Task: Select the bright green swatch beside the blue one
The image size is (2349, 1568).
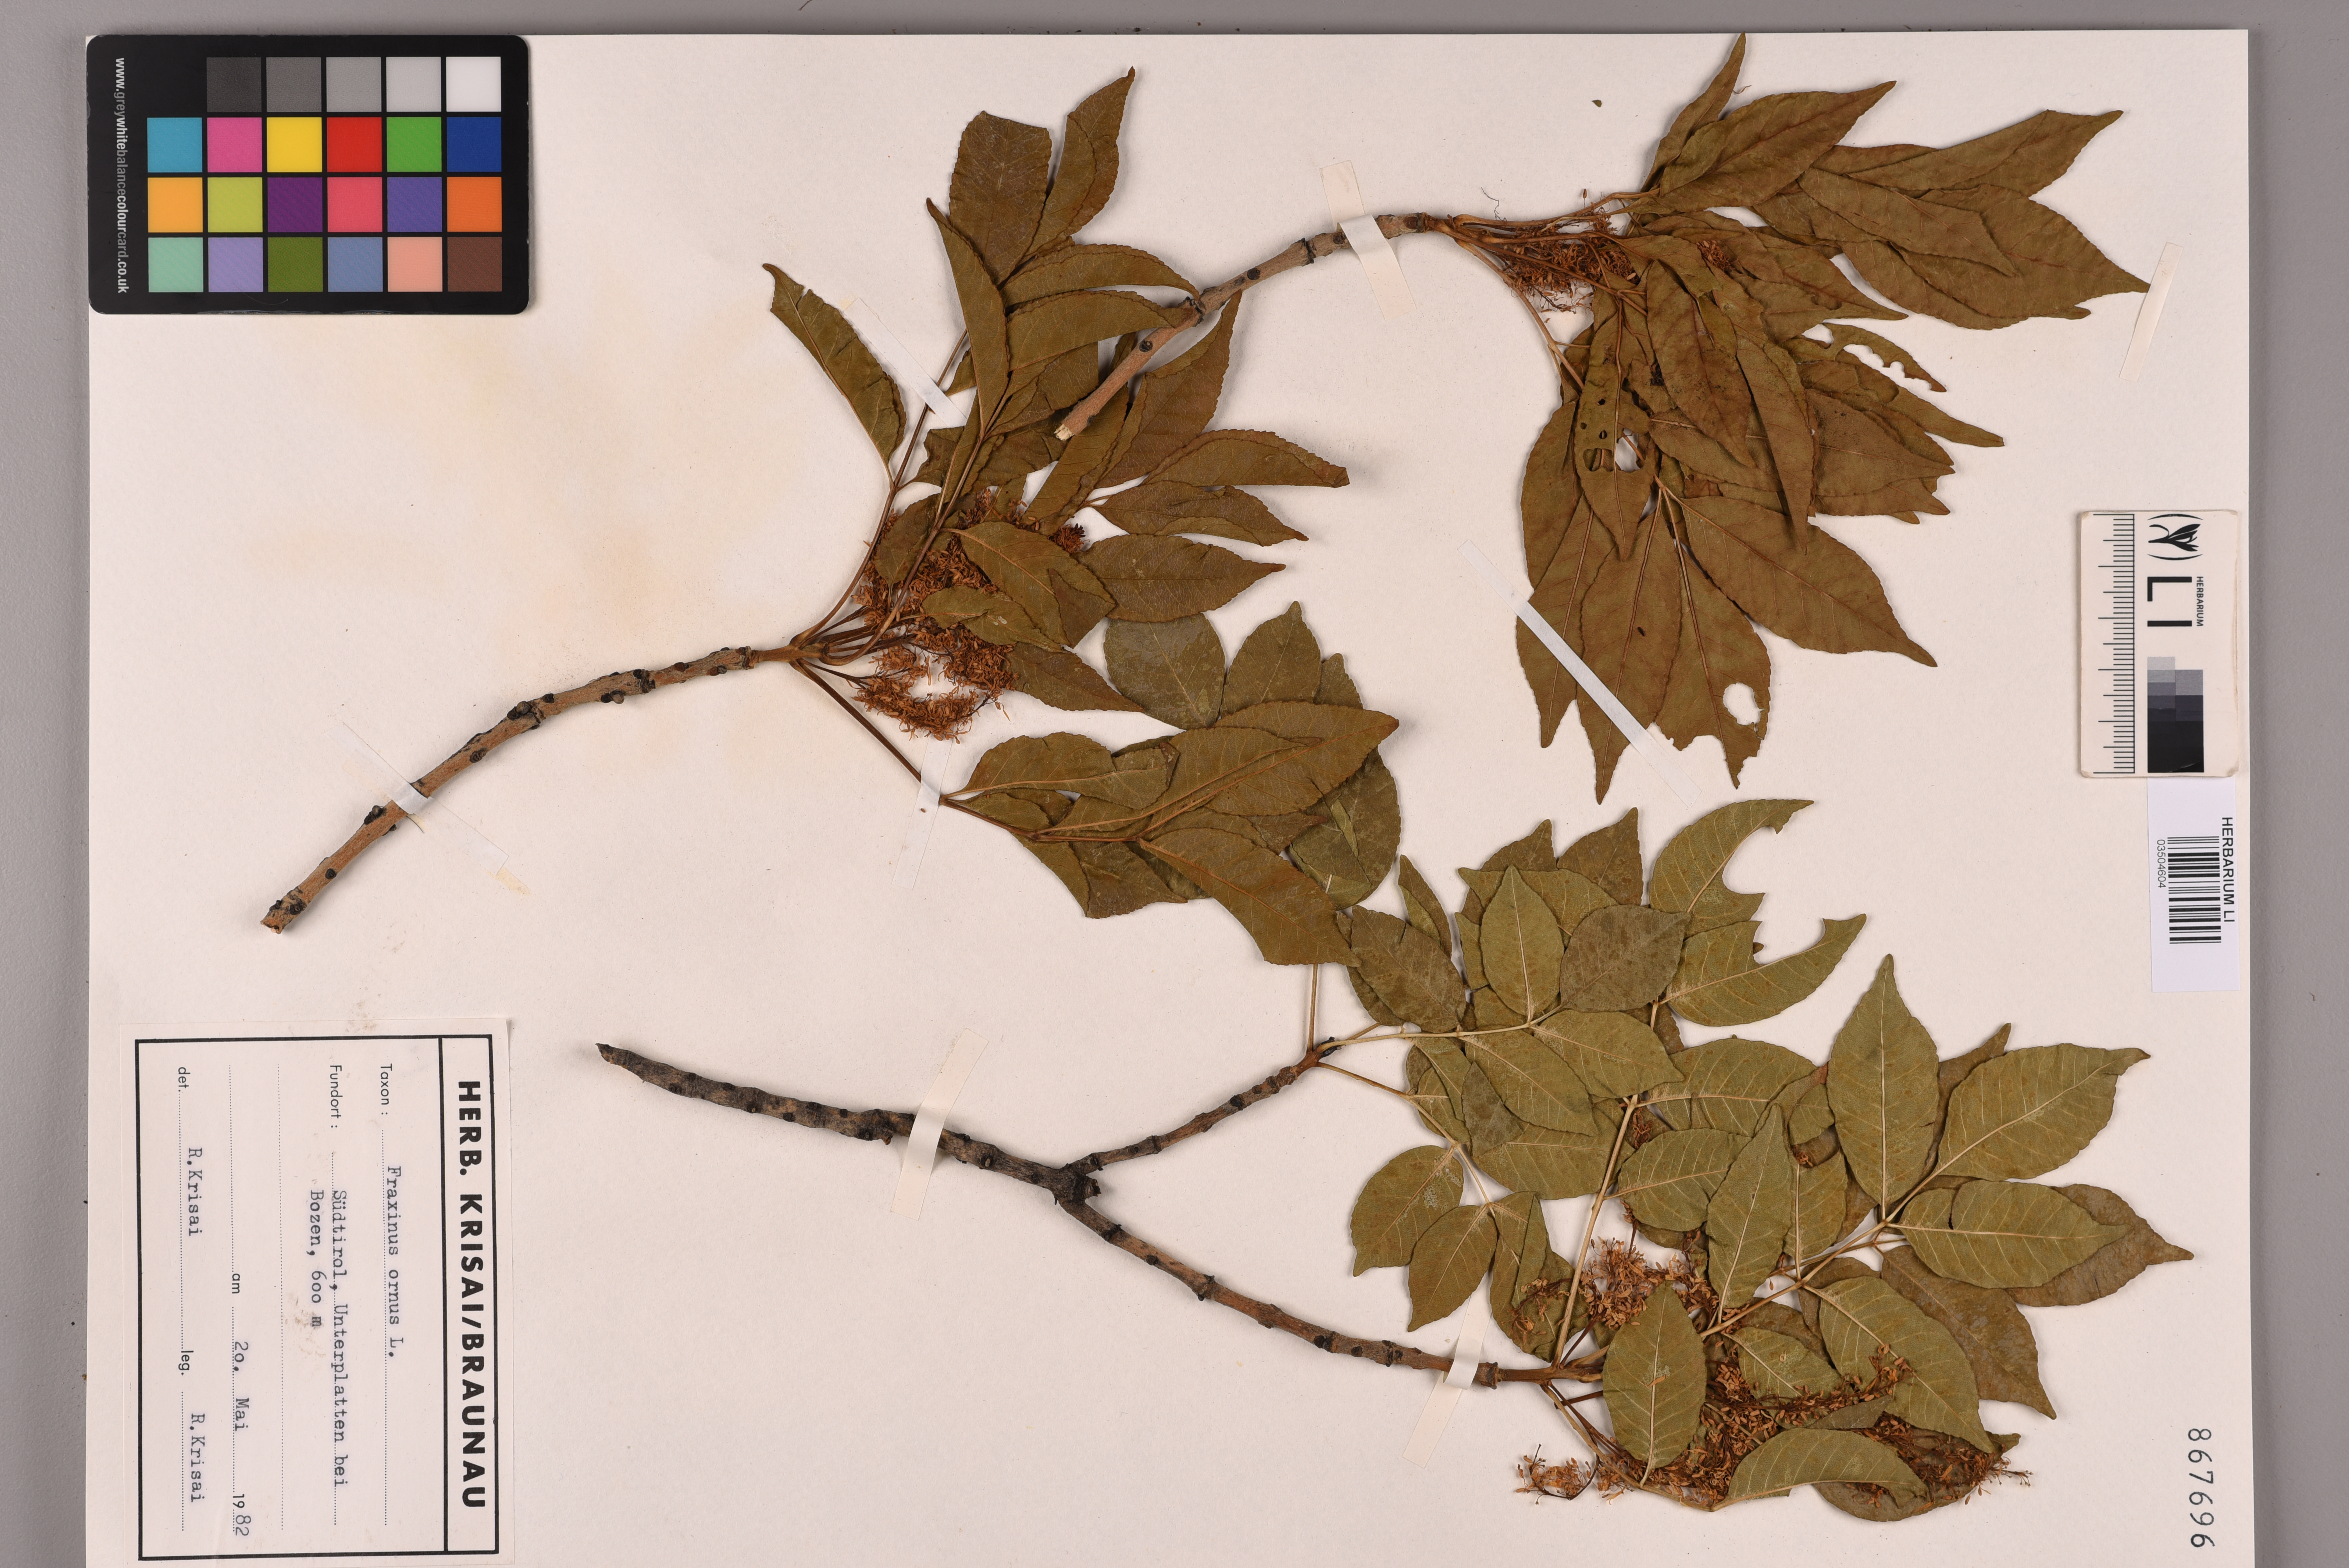Action: pos(413,144)
